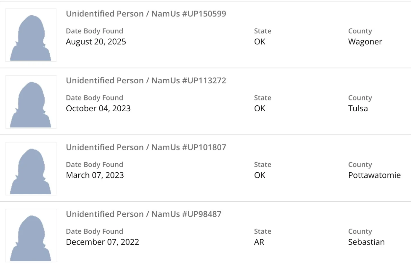Click silhouette photo for case UP98487
The width and height of the screenshot is (411, 266).
(31, 235)
